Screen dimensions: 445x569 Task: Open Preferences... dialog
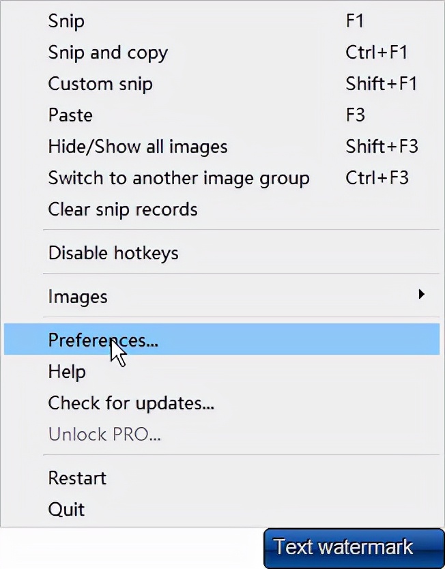[103, 340]
